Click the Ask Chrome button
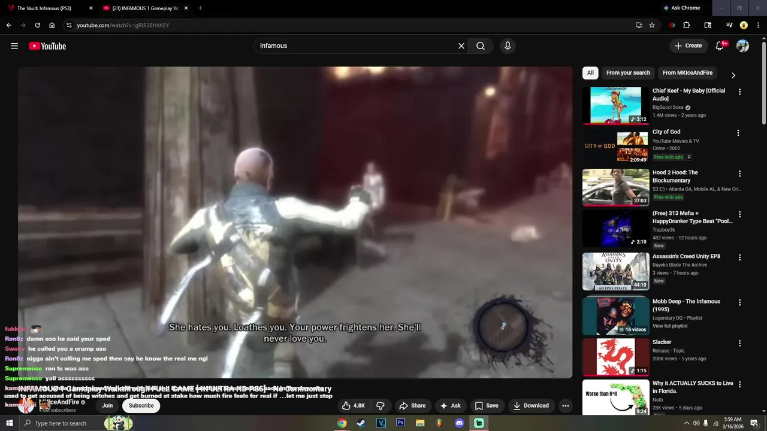Viewport: 767px width, 431px height. point(681,8)
